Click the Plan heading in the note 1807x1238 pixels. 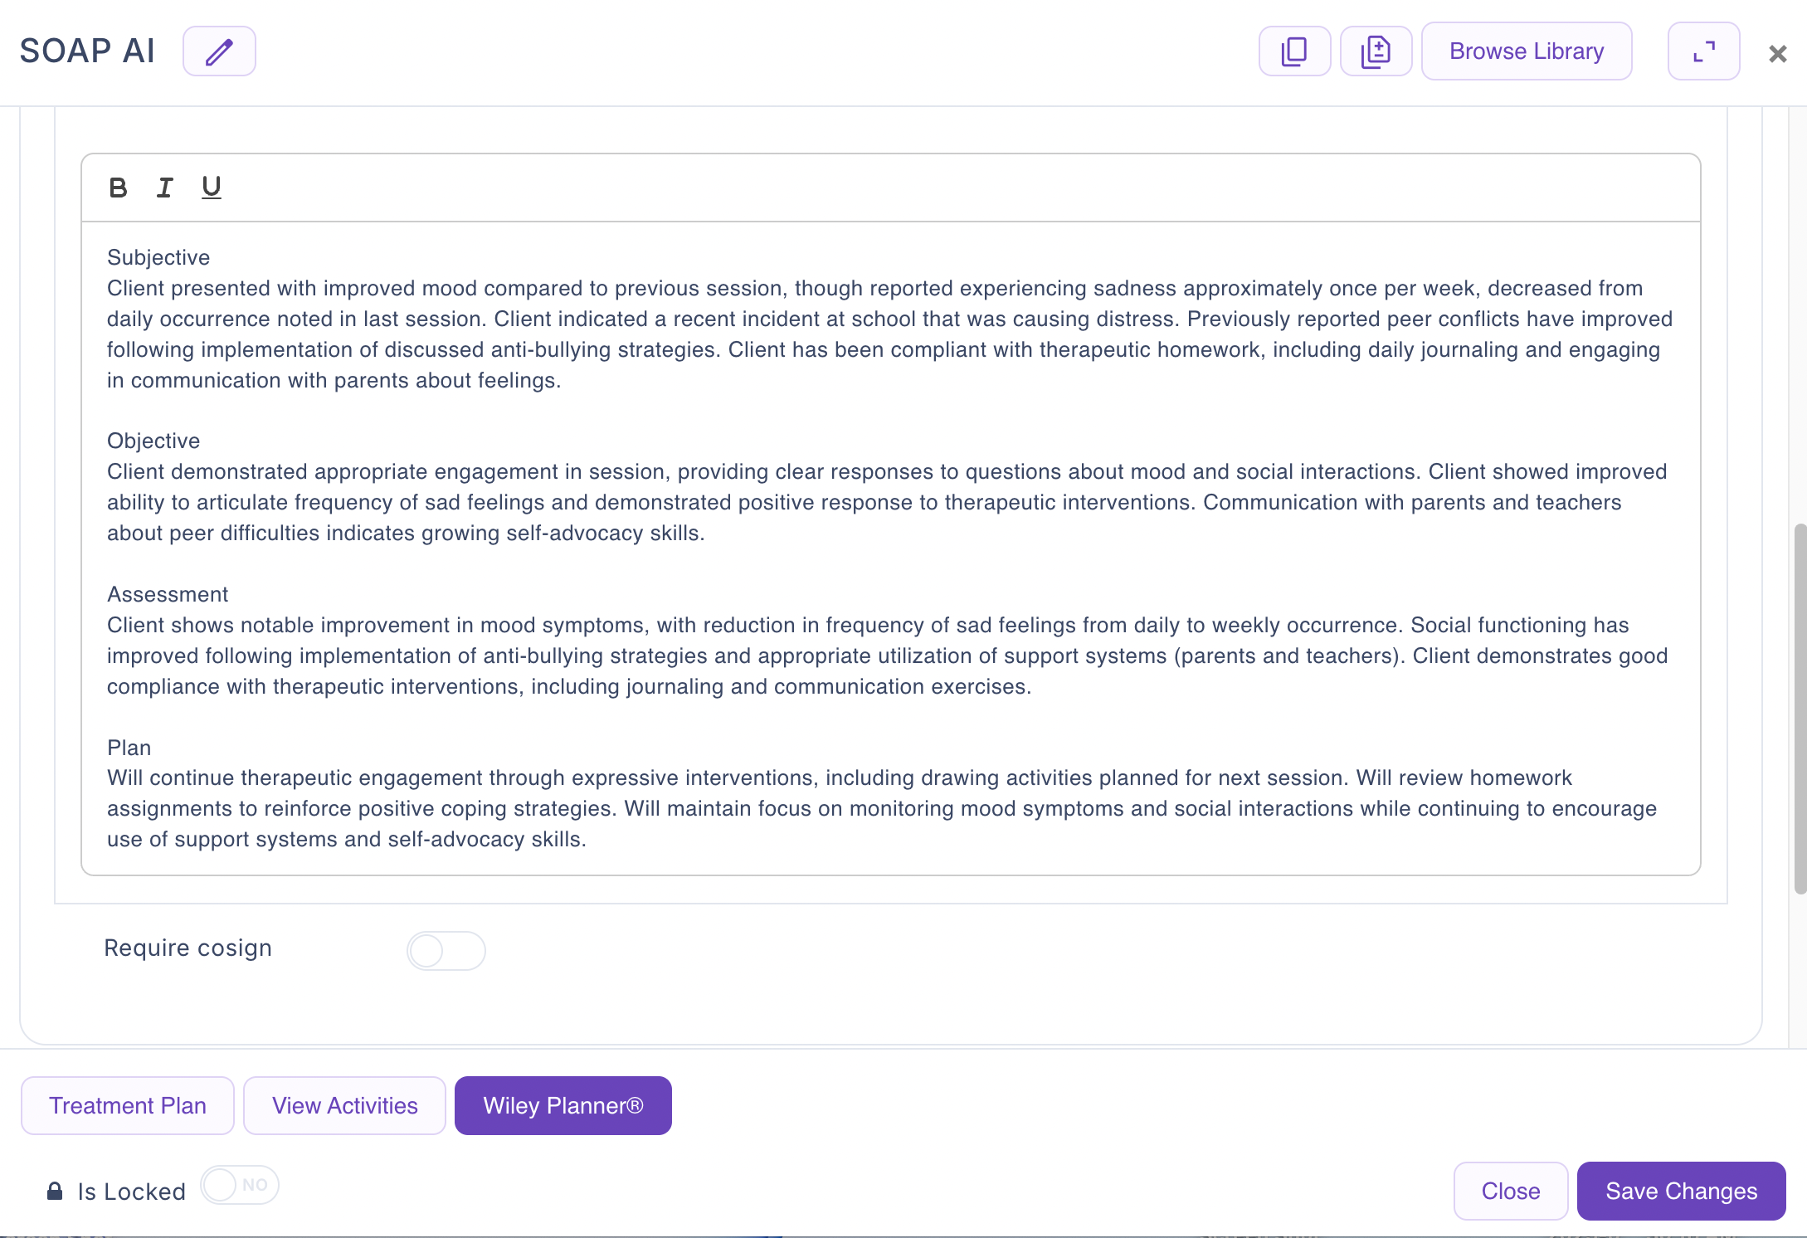129,748
